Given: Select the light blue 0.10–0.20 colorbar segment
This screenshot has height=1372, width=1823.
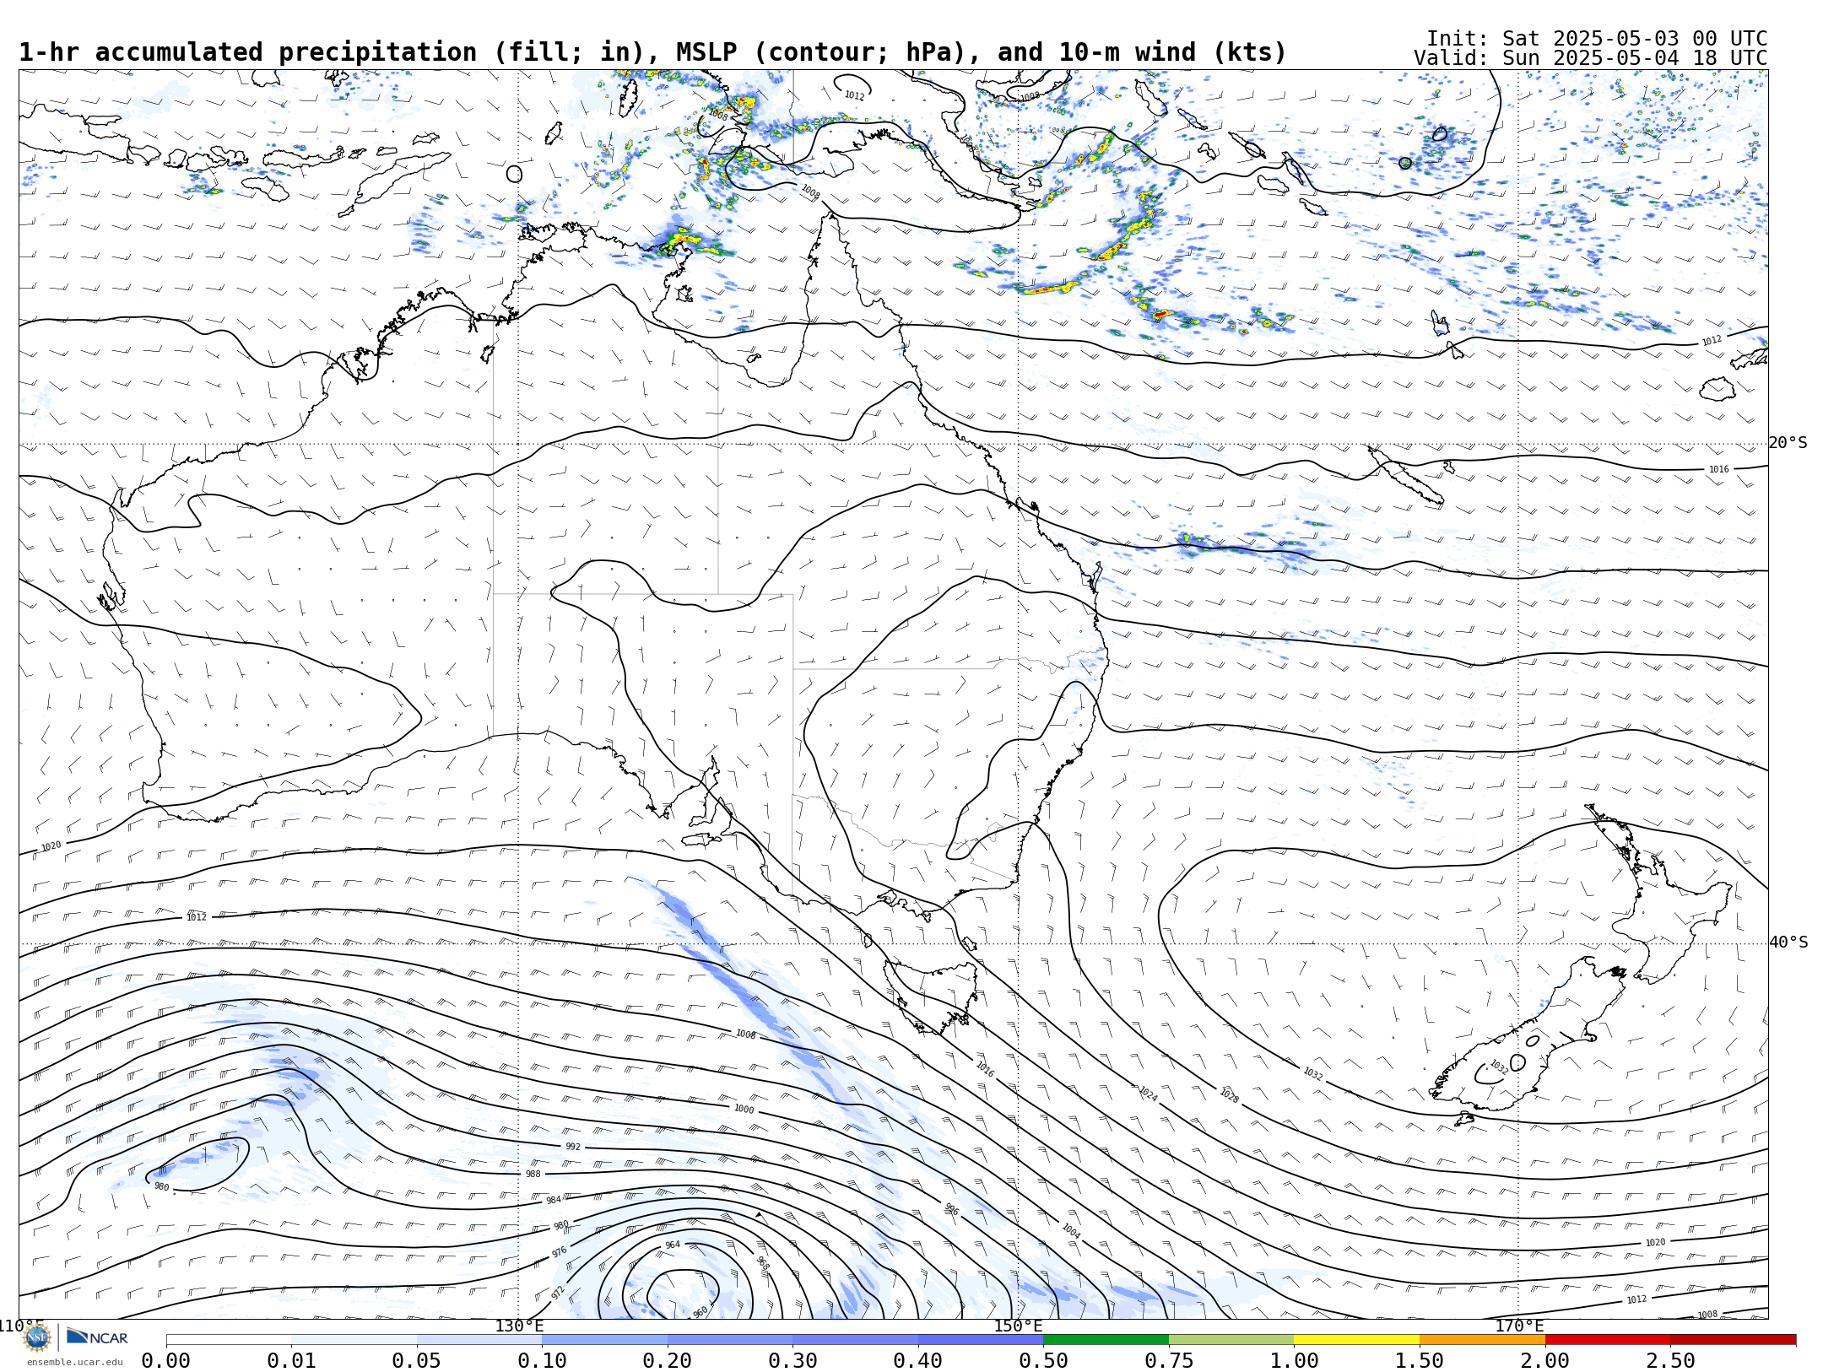Looking at the screenshot, I should 604,1339.
